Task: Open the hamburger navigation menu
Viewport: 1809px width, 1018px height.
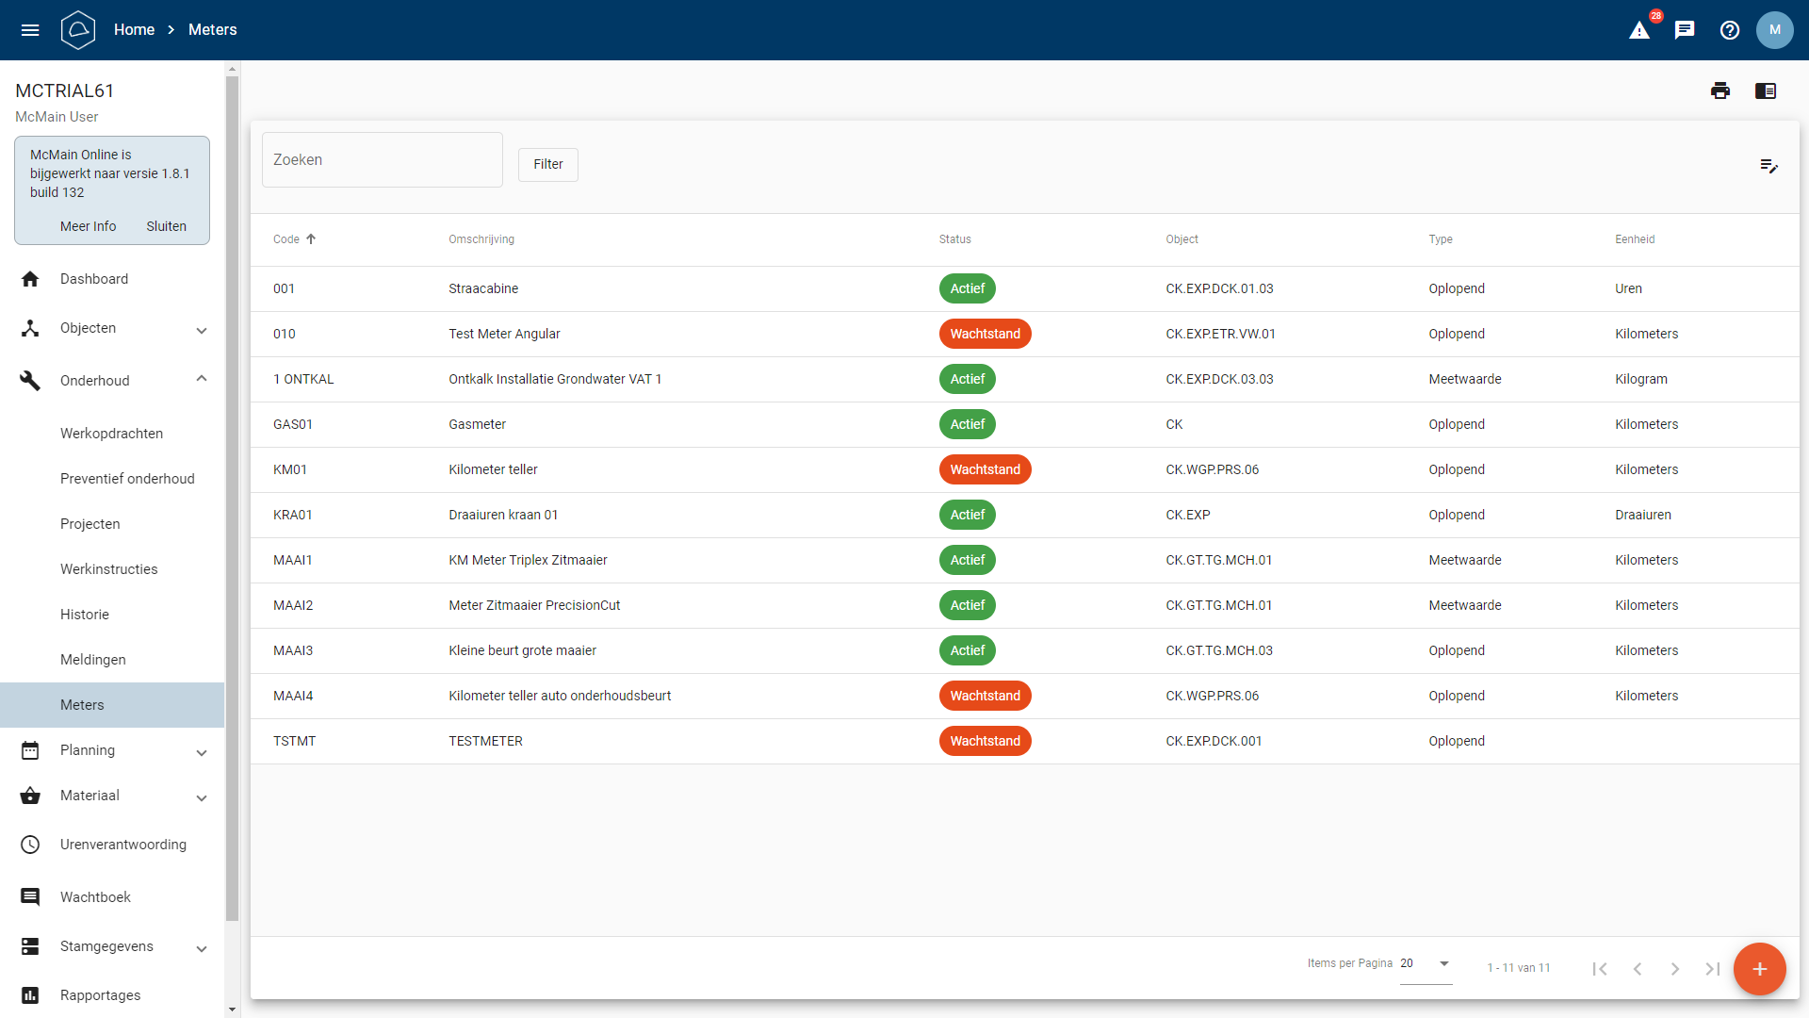Action: coord(30,30)
